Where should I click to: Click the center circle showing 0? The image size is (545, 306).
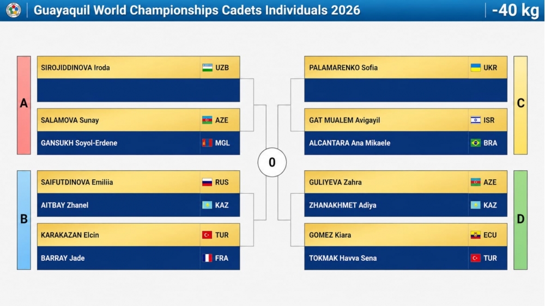[272, 162]
